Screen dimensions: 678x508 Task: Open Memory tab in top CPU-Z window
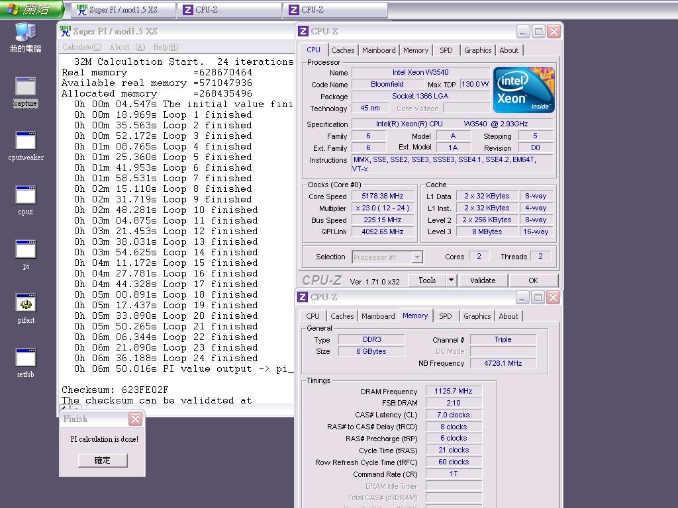(416, 50)
